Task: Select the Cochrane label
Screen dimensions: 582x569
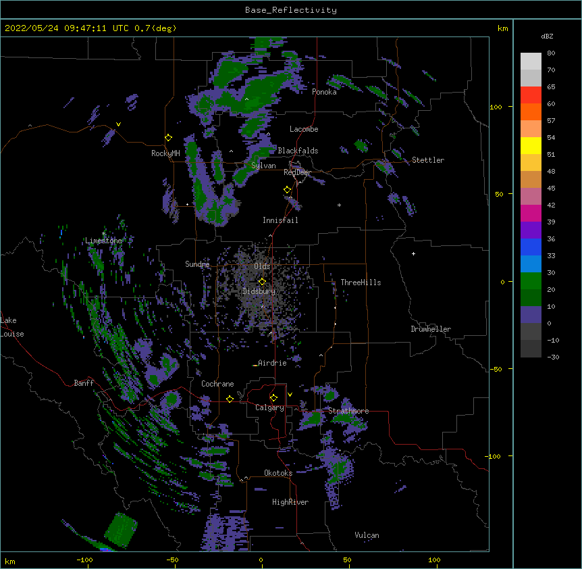Action: [x=217, y=384]
